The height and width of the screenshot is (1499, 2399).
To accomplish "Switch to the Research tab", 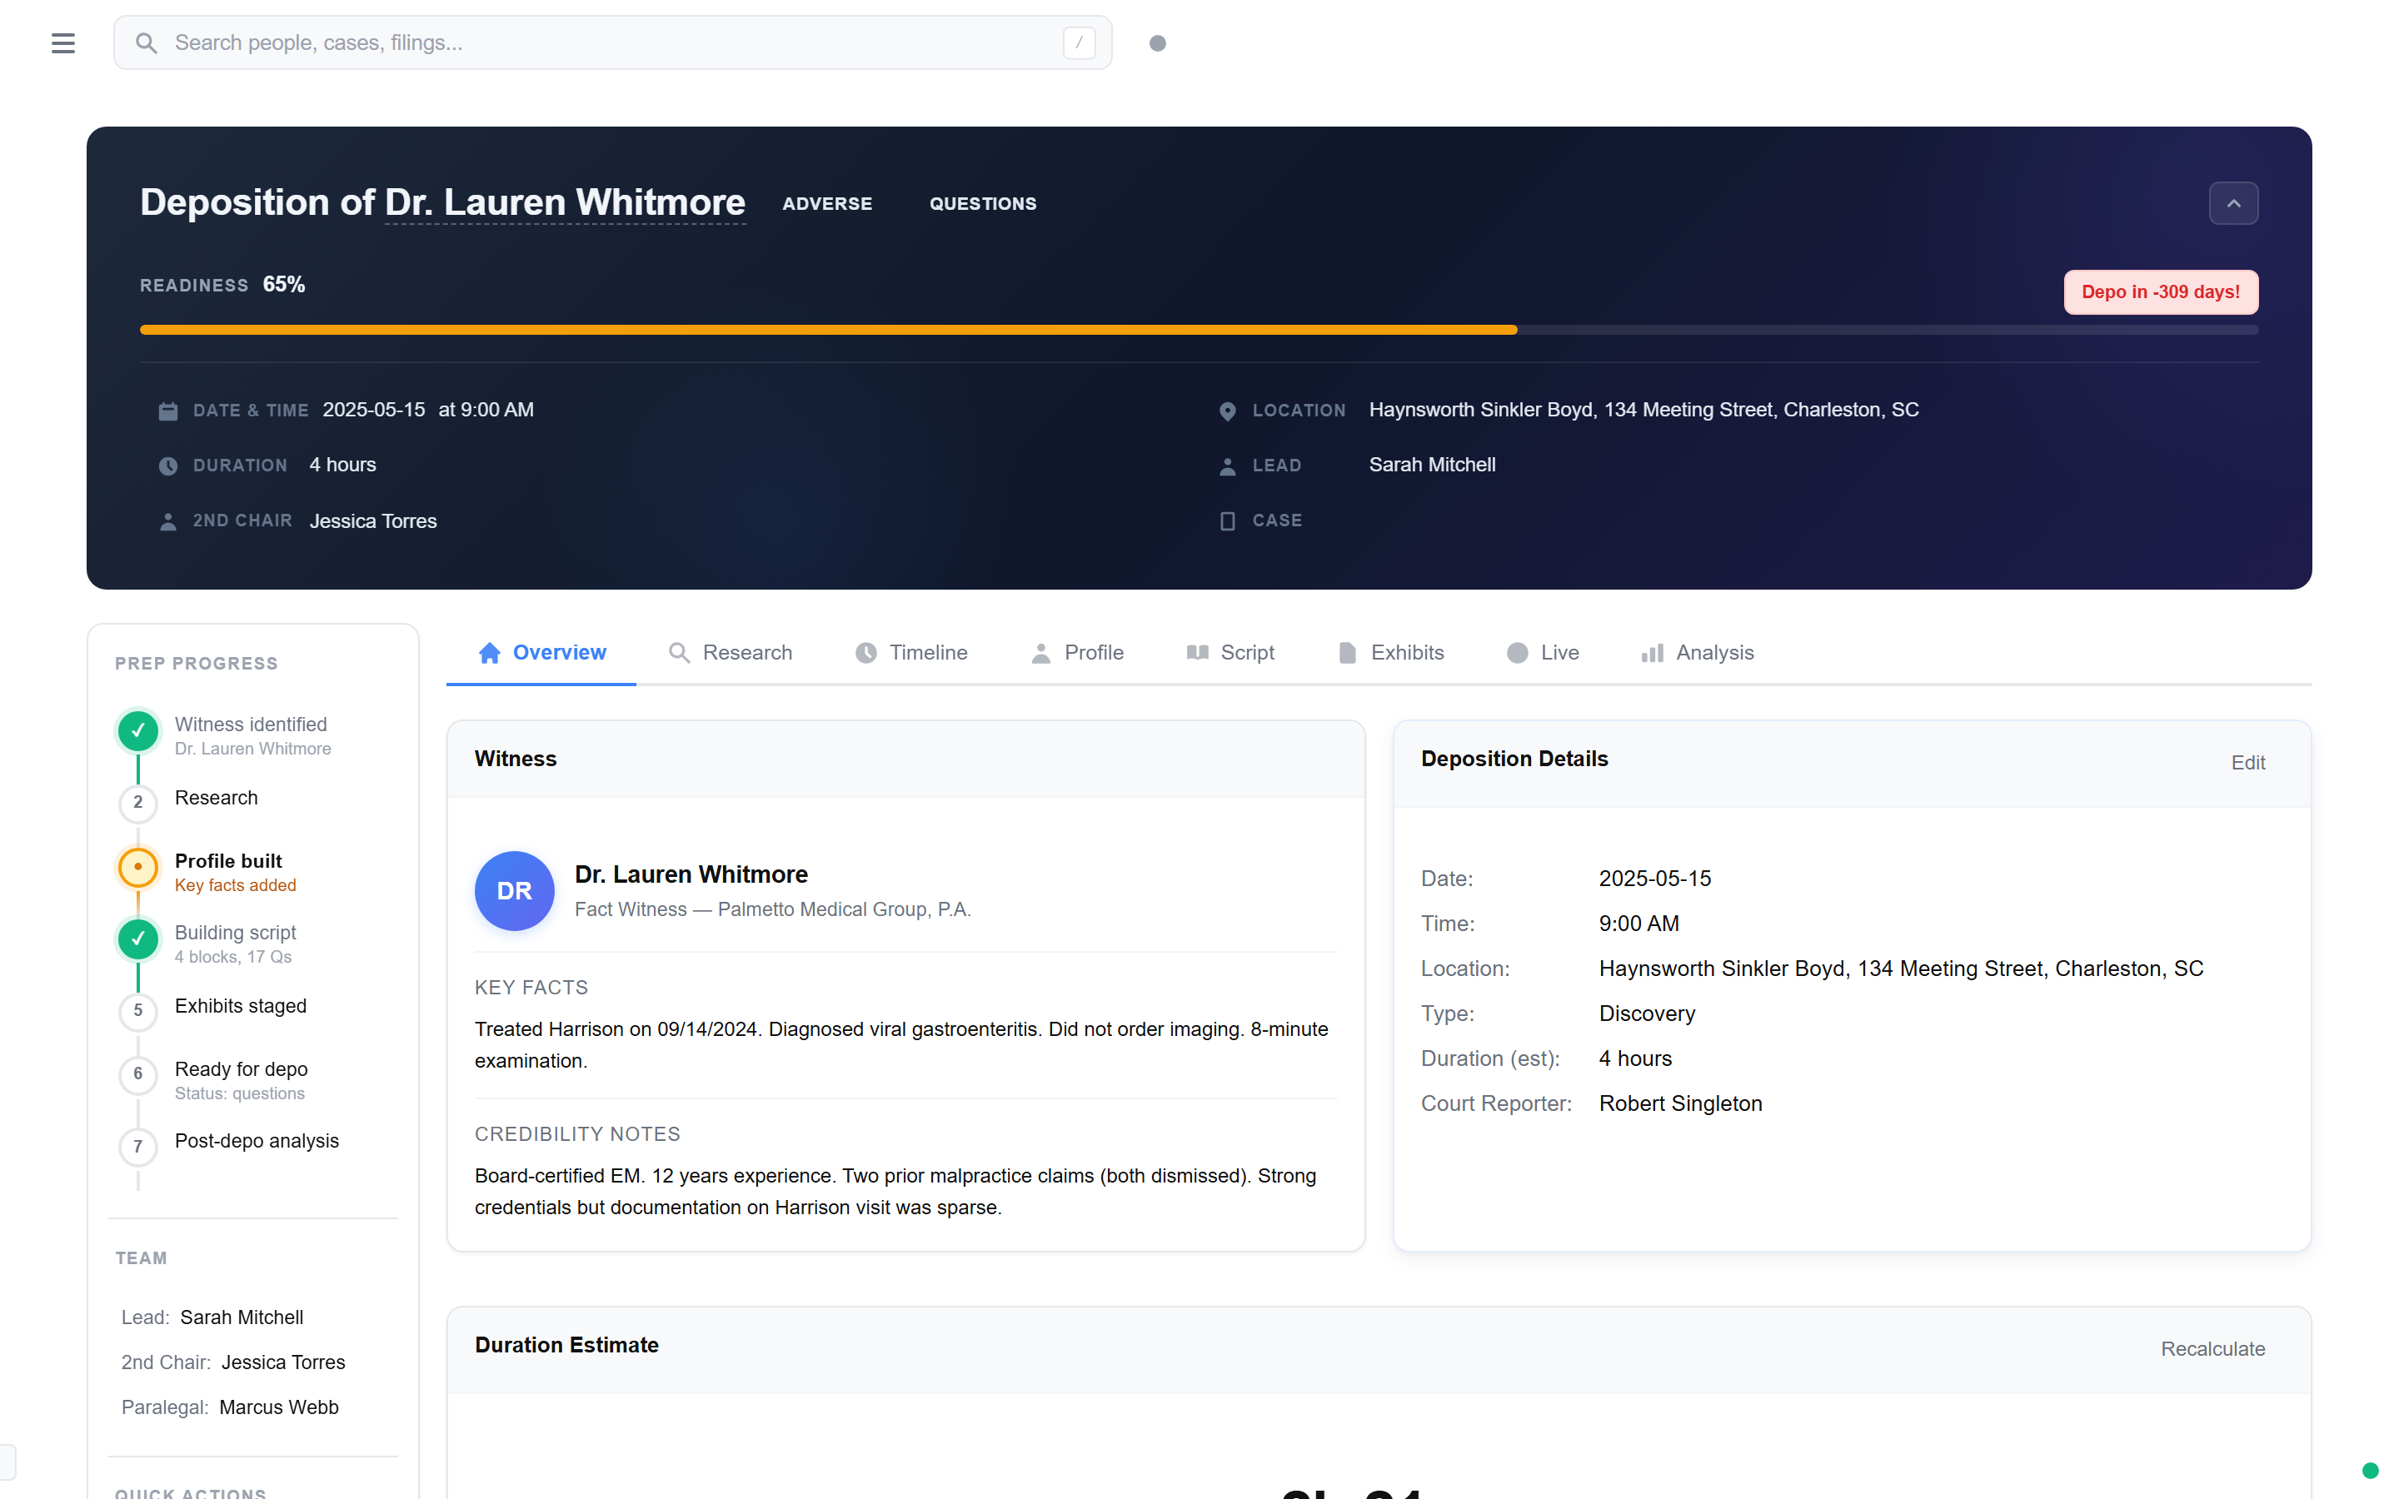I will pos(746,652).
